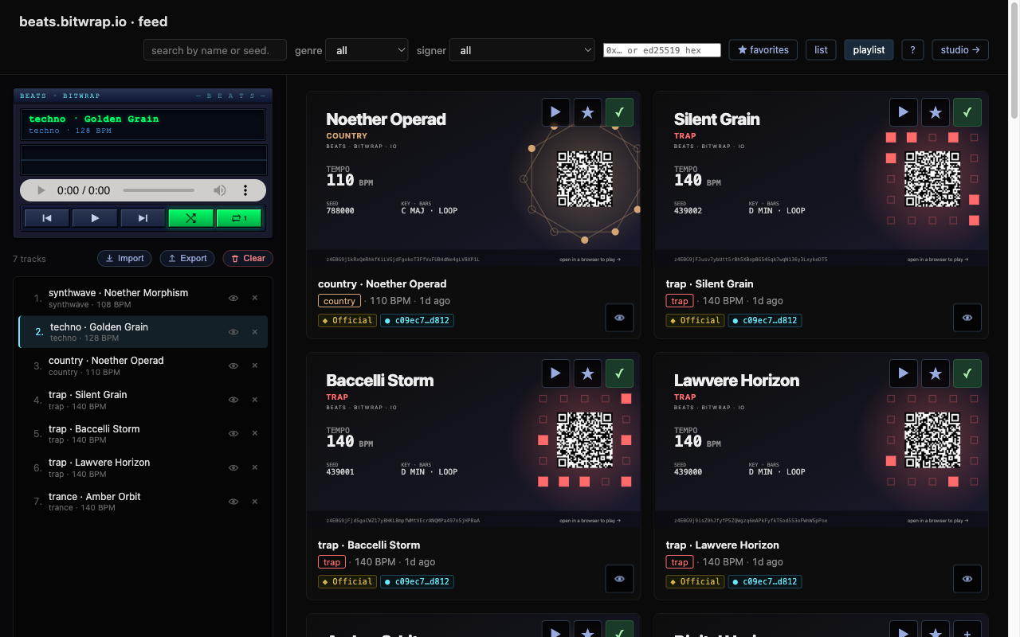Jump back with the previous-track icon

(46, 217)
